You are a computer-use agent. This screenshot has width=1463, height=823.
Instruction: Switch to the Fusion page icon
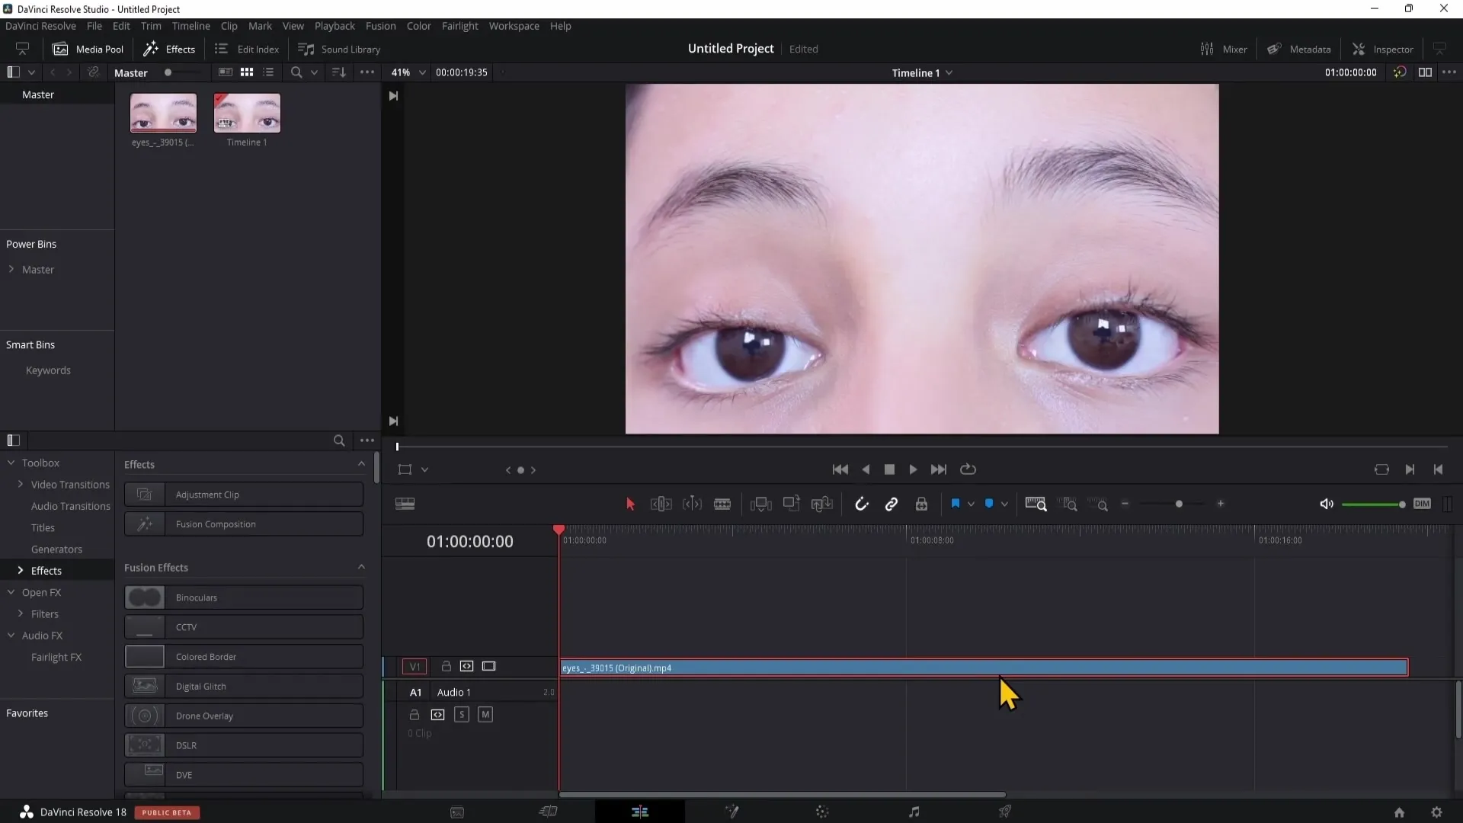pos(731,812)
